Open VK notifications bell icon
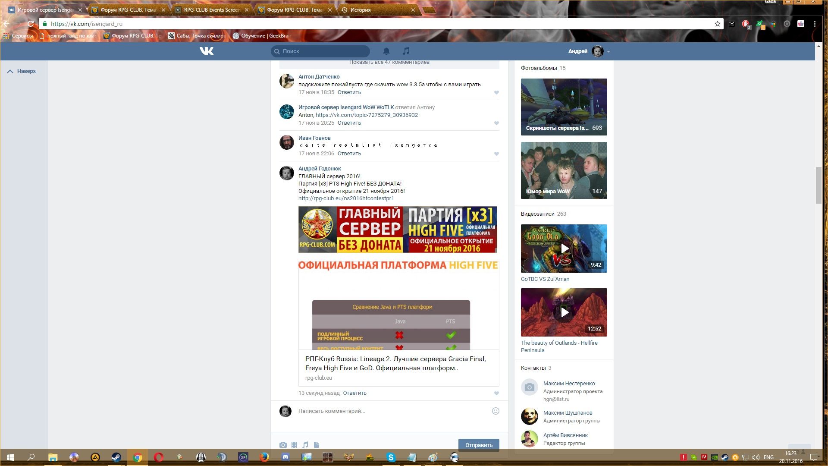 click(x=386, y=51)
